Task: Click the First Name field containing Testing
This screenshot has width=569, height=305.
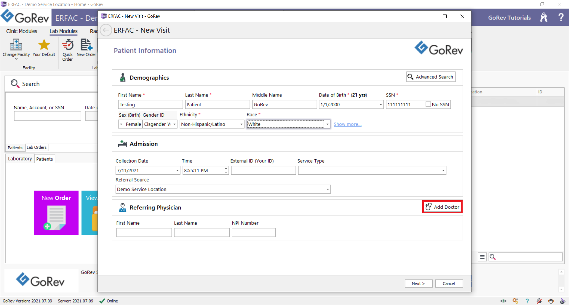Action: (150, 105)
